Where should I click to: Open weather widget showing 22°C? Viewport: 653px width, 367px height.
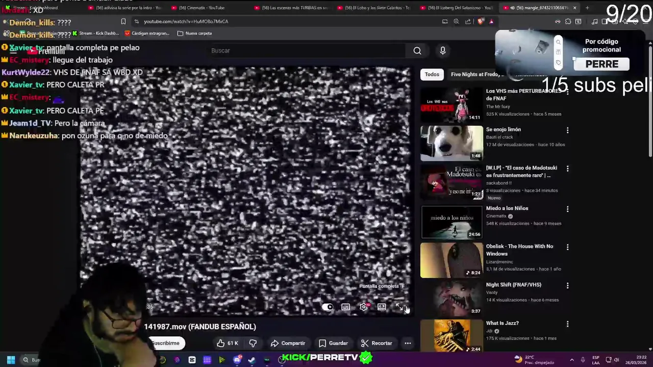click(534, 360)
